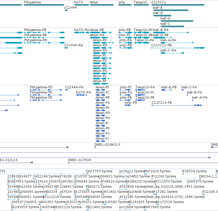The width and height of the screenshot is (218, 211).
Task: Select the inaF-A gene label
Action: (x=165, y=18)
